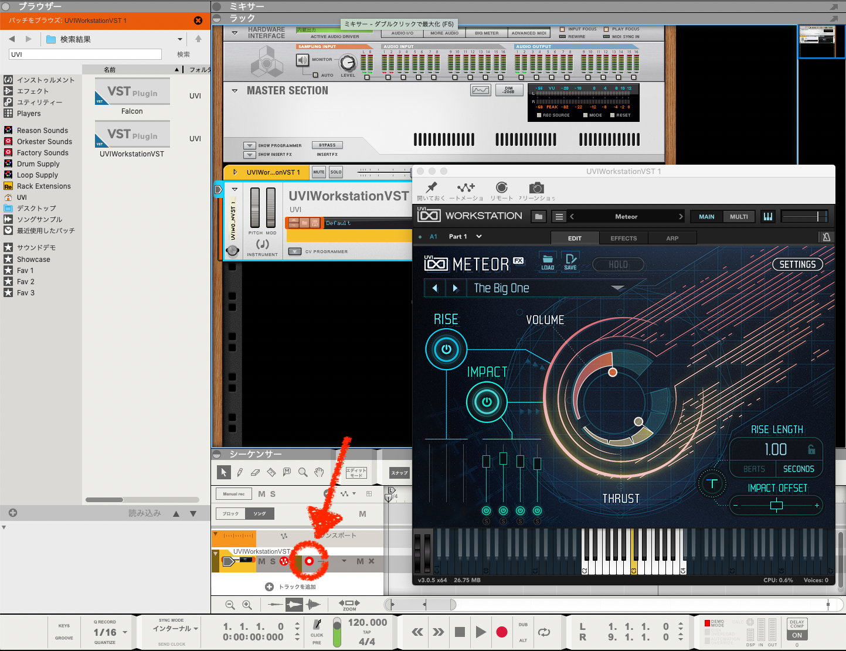Select the hand tool in the sequencer
The image size is (846, 651).
click(x=318, y=472)
